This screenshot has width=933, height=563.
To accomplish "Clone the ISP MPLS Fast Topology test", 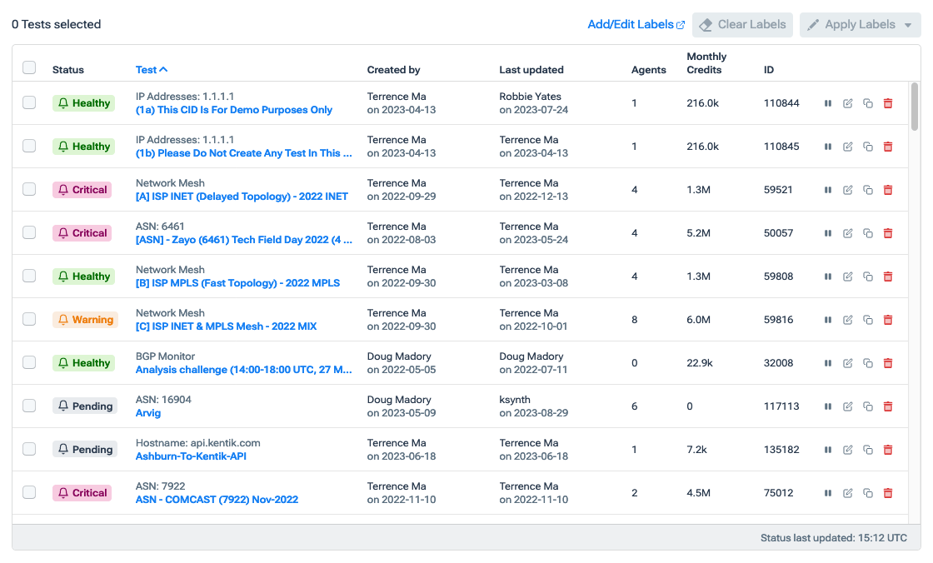I will pyautogui.click(x=867, y=277).
